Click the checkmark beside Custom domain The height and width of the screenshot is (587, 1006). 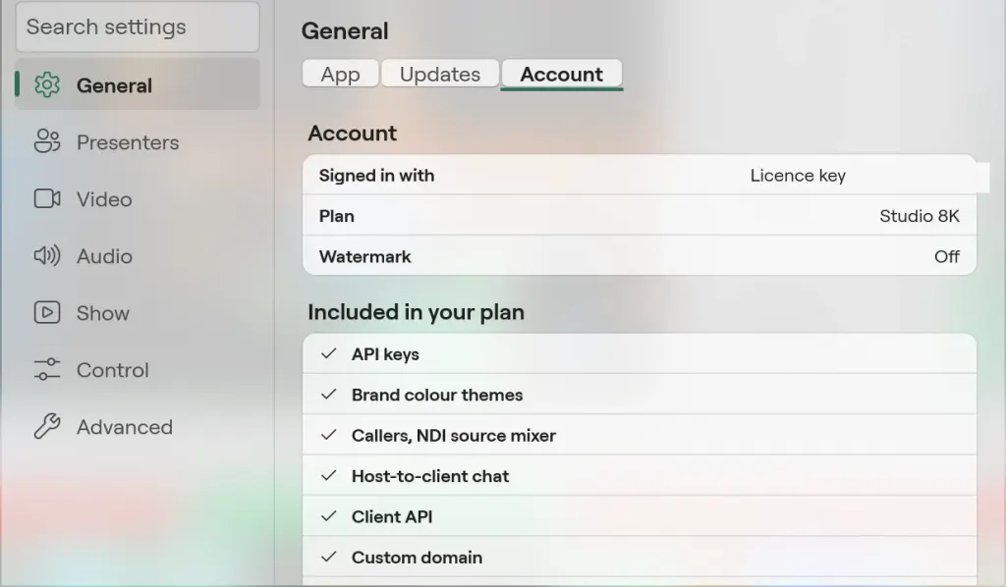coord(328,557)
